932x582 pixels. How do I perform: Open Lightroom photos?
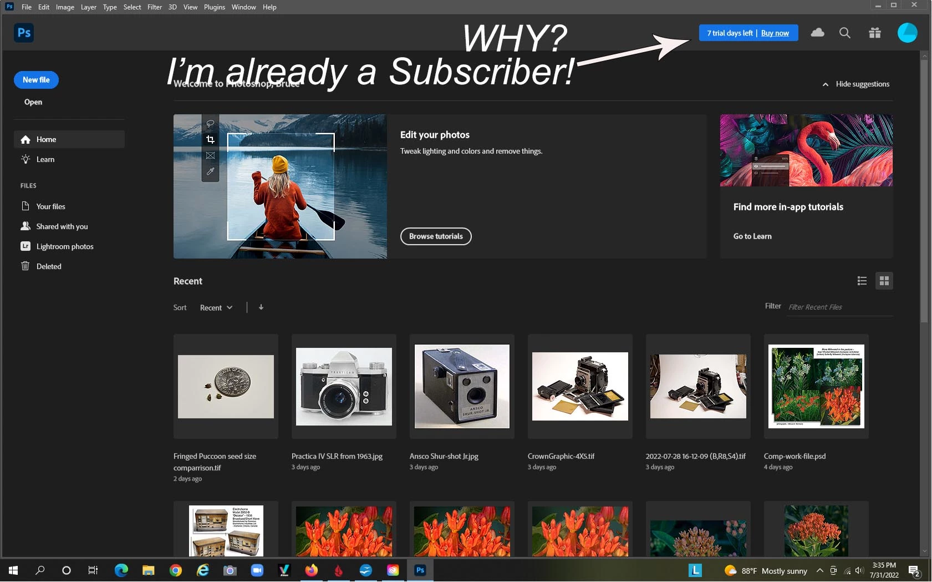[x=69, y=246]
